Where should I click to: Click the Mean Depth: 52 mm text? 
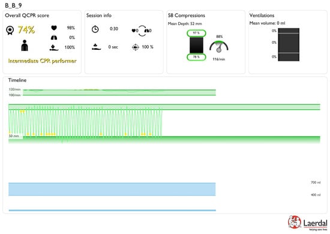185,24
